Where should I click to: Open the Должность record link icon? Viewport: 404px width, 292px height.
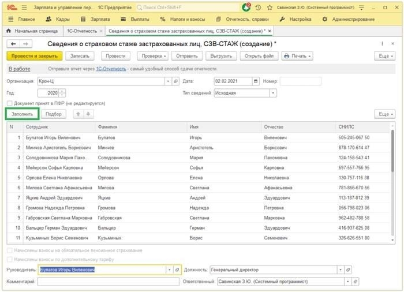348,270
